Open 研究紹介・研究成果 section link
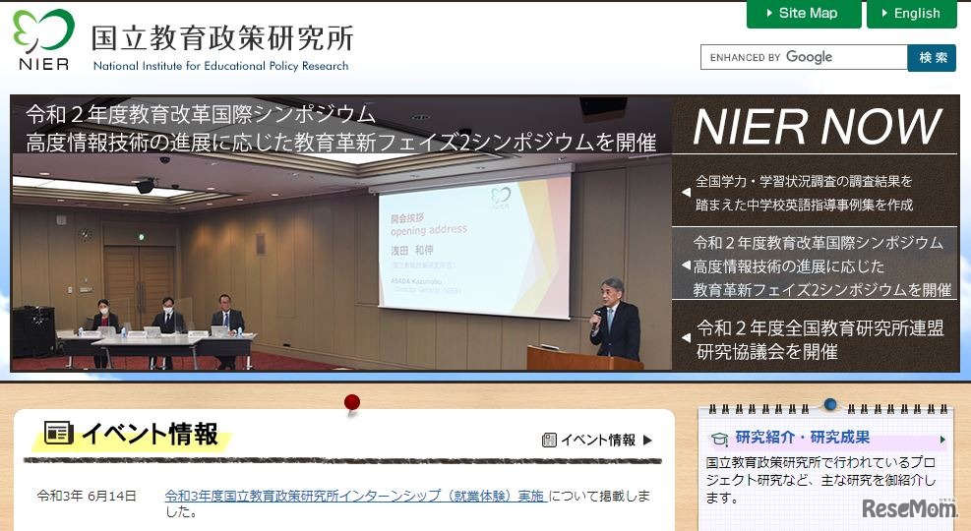This screenshot has height=531, width=971. click(803, 437)
